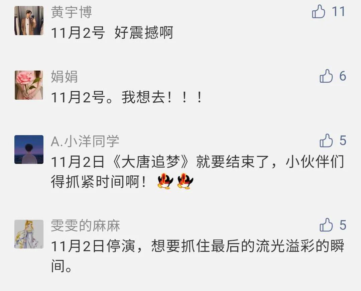The width and height of the screenshot is (361, 291).
Task: Click the username A.小洋同学
Action: [x=85, y=141]
